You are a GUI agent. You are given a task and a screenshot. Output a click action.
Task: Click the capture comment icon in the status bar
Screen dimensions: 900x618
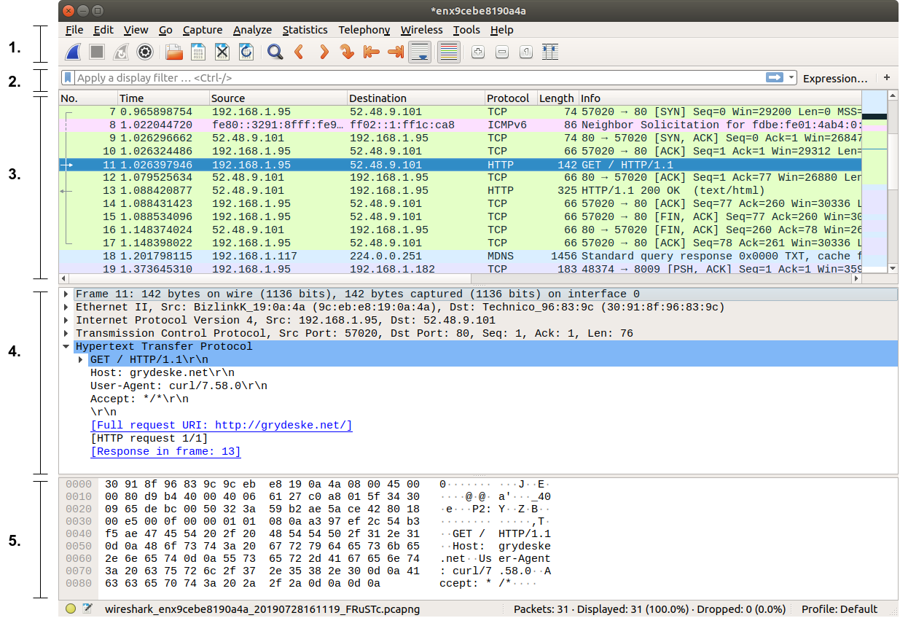click(87, 609)
